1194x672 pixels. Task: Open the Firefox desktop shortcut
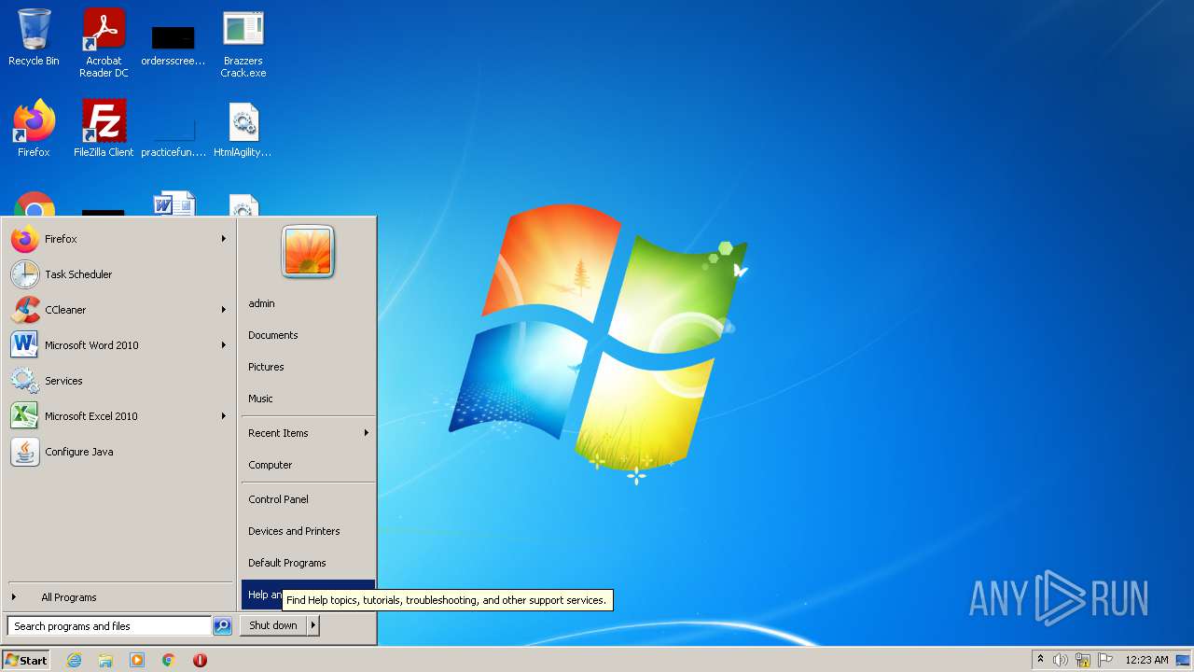pyautogui.click(x=34, y=129)
